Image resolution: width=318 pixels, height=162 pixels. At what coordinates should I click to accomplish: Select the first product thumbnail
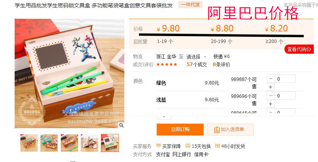tap(29, 143)
